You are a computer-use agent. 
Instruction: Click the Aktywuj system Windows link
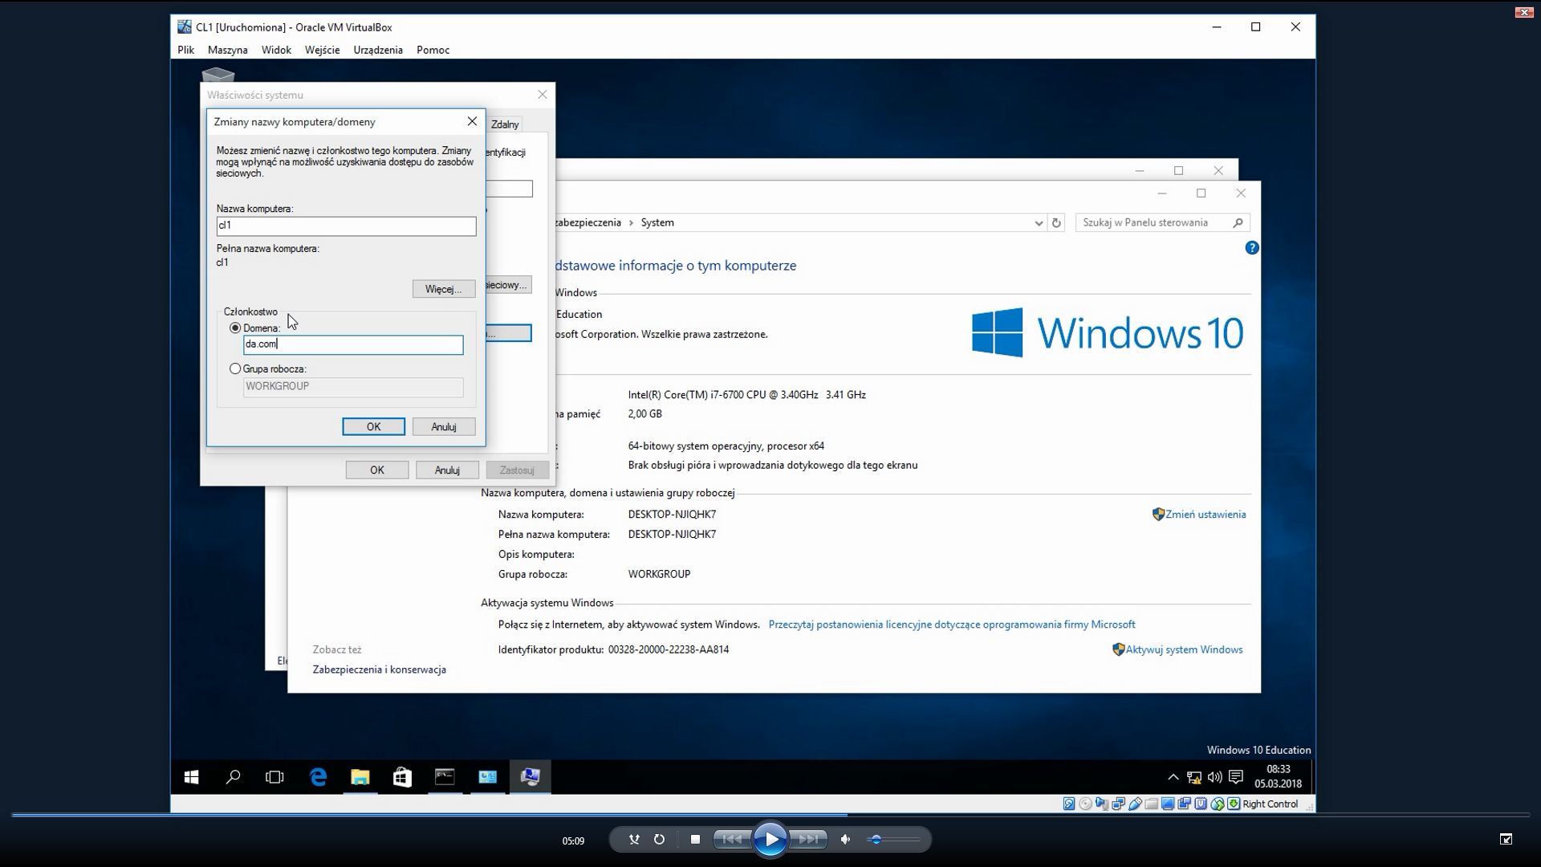click(1184, 649)
